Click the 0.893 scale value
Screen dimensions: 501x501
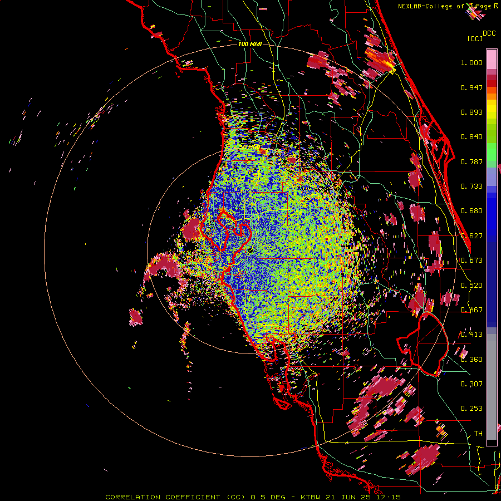471,112
